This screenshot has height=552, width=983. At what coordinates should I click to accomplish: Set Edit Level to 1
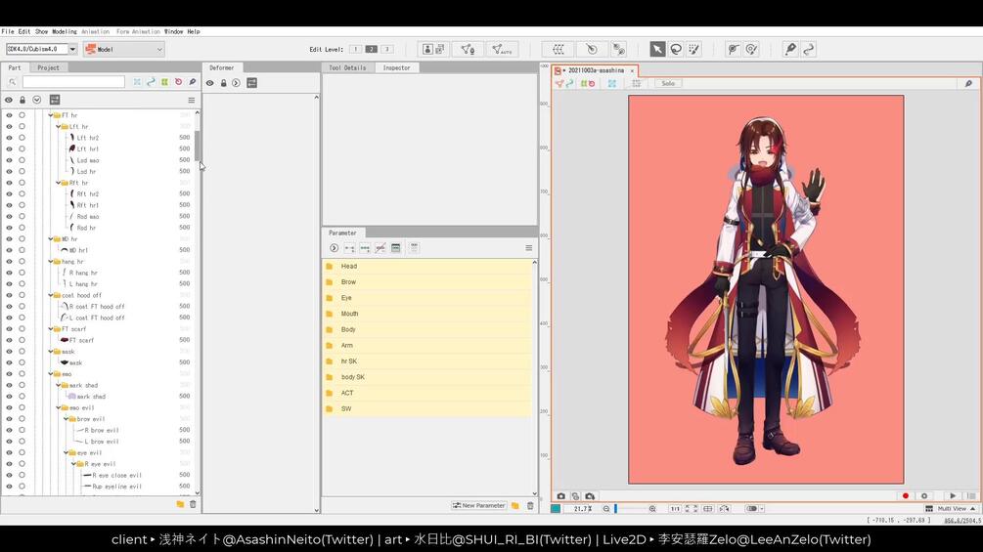(x=355, y=49)
